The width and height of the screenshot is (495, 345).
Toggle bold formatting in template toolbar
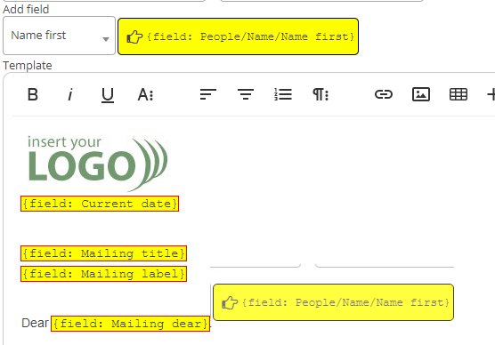click(33, 94)
